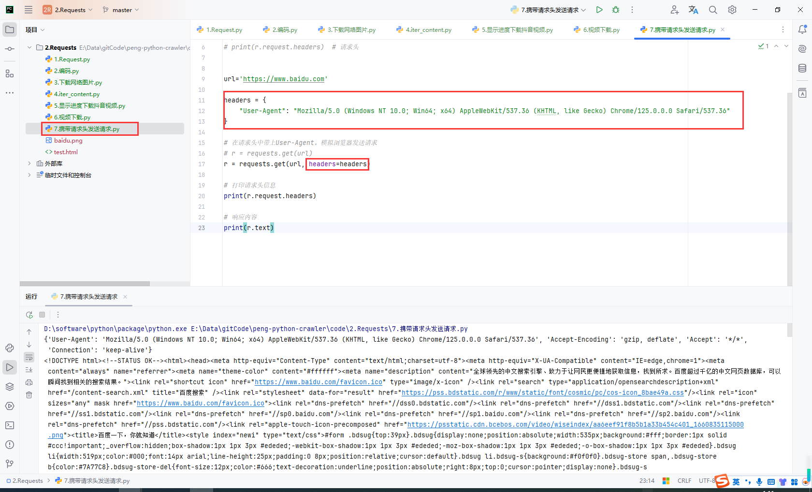Go to line via 23:14 indicator
The width and height of the screenshot is (812, 492).
[x=647, y=481]
